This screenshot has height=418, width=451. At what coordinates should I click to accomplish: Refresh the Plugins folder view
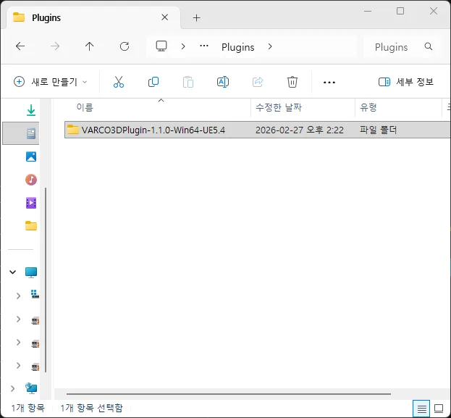click(125, 46)
